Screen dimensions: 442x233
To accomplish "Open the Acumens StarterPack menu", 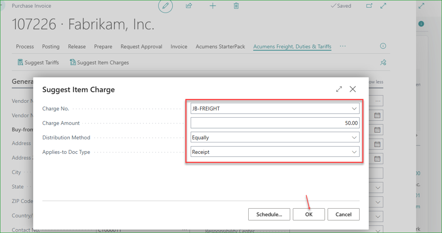I will click(x=220, y=47).
